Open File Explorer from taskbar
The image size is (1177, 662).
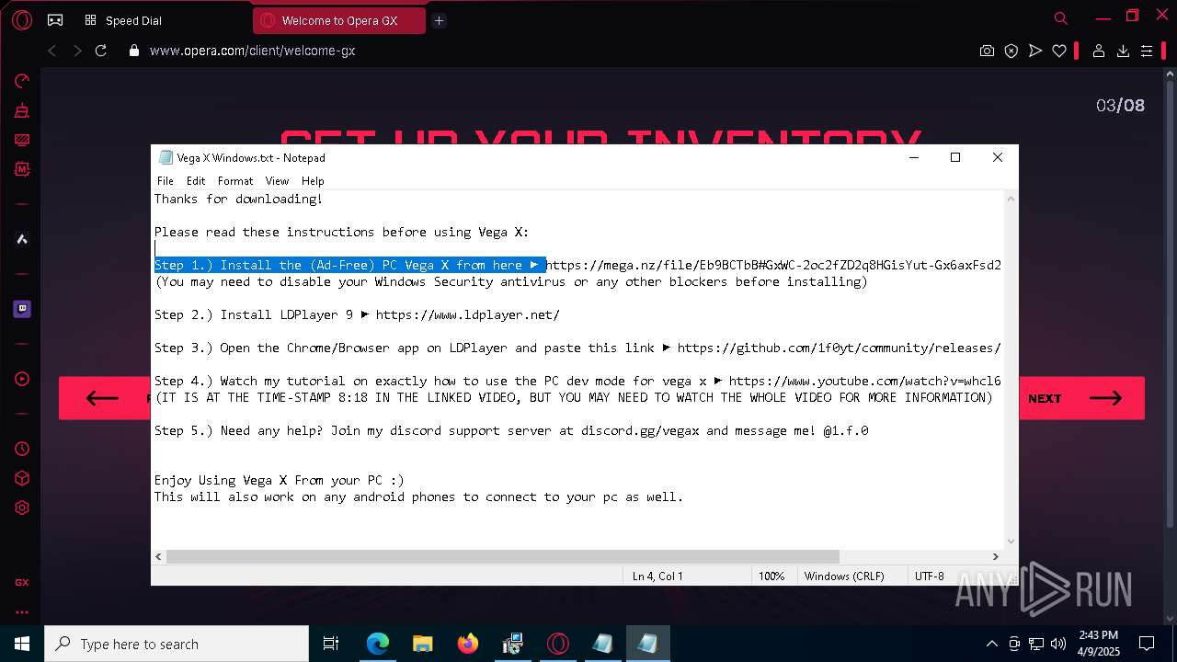(422, 644)
